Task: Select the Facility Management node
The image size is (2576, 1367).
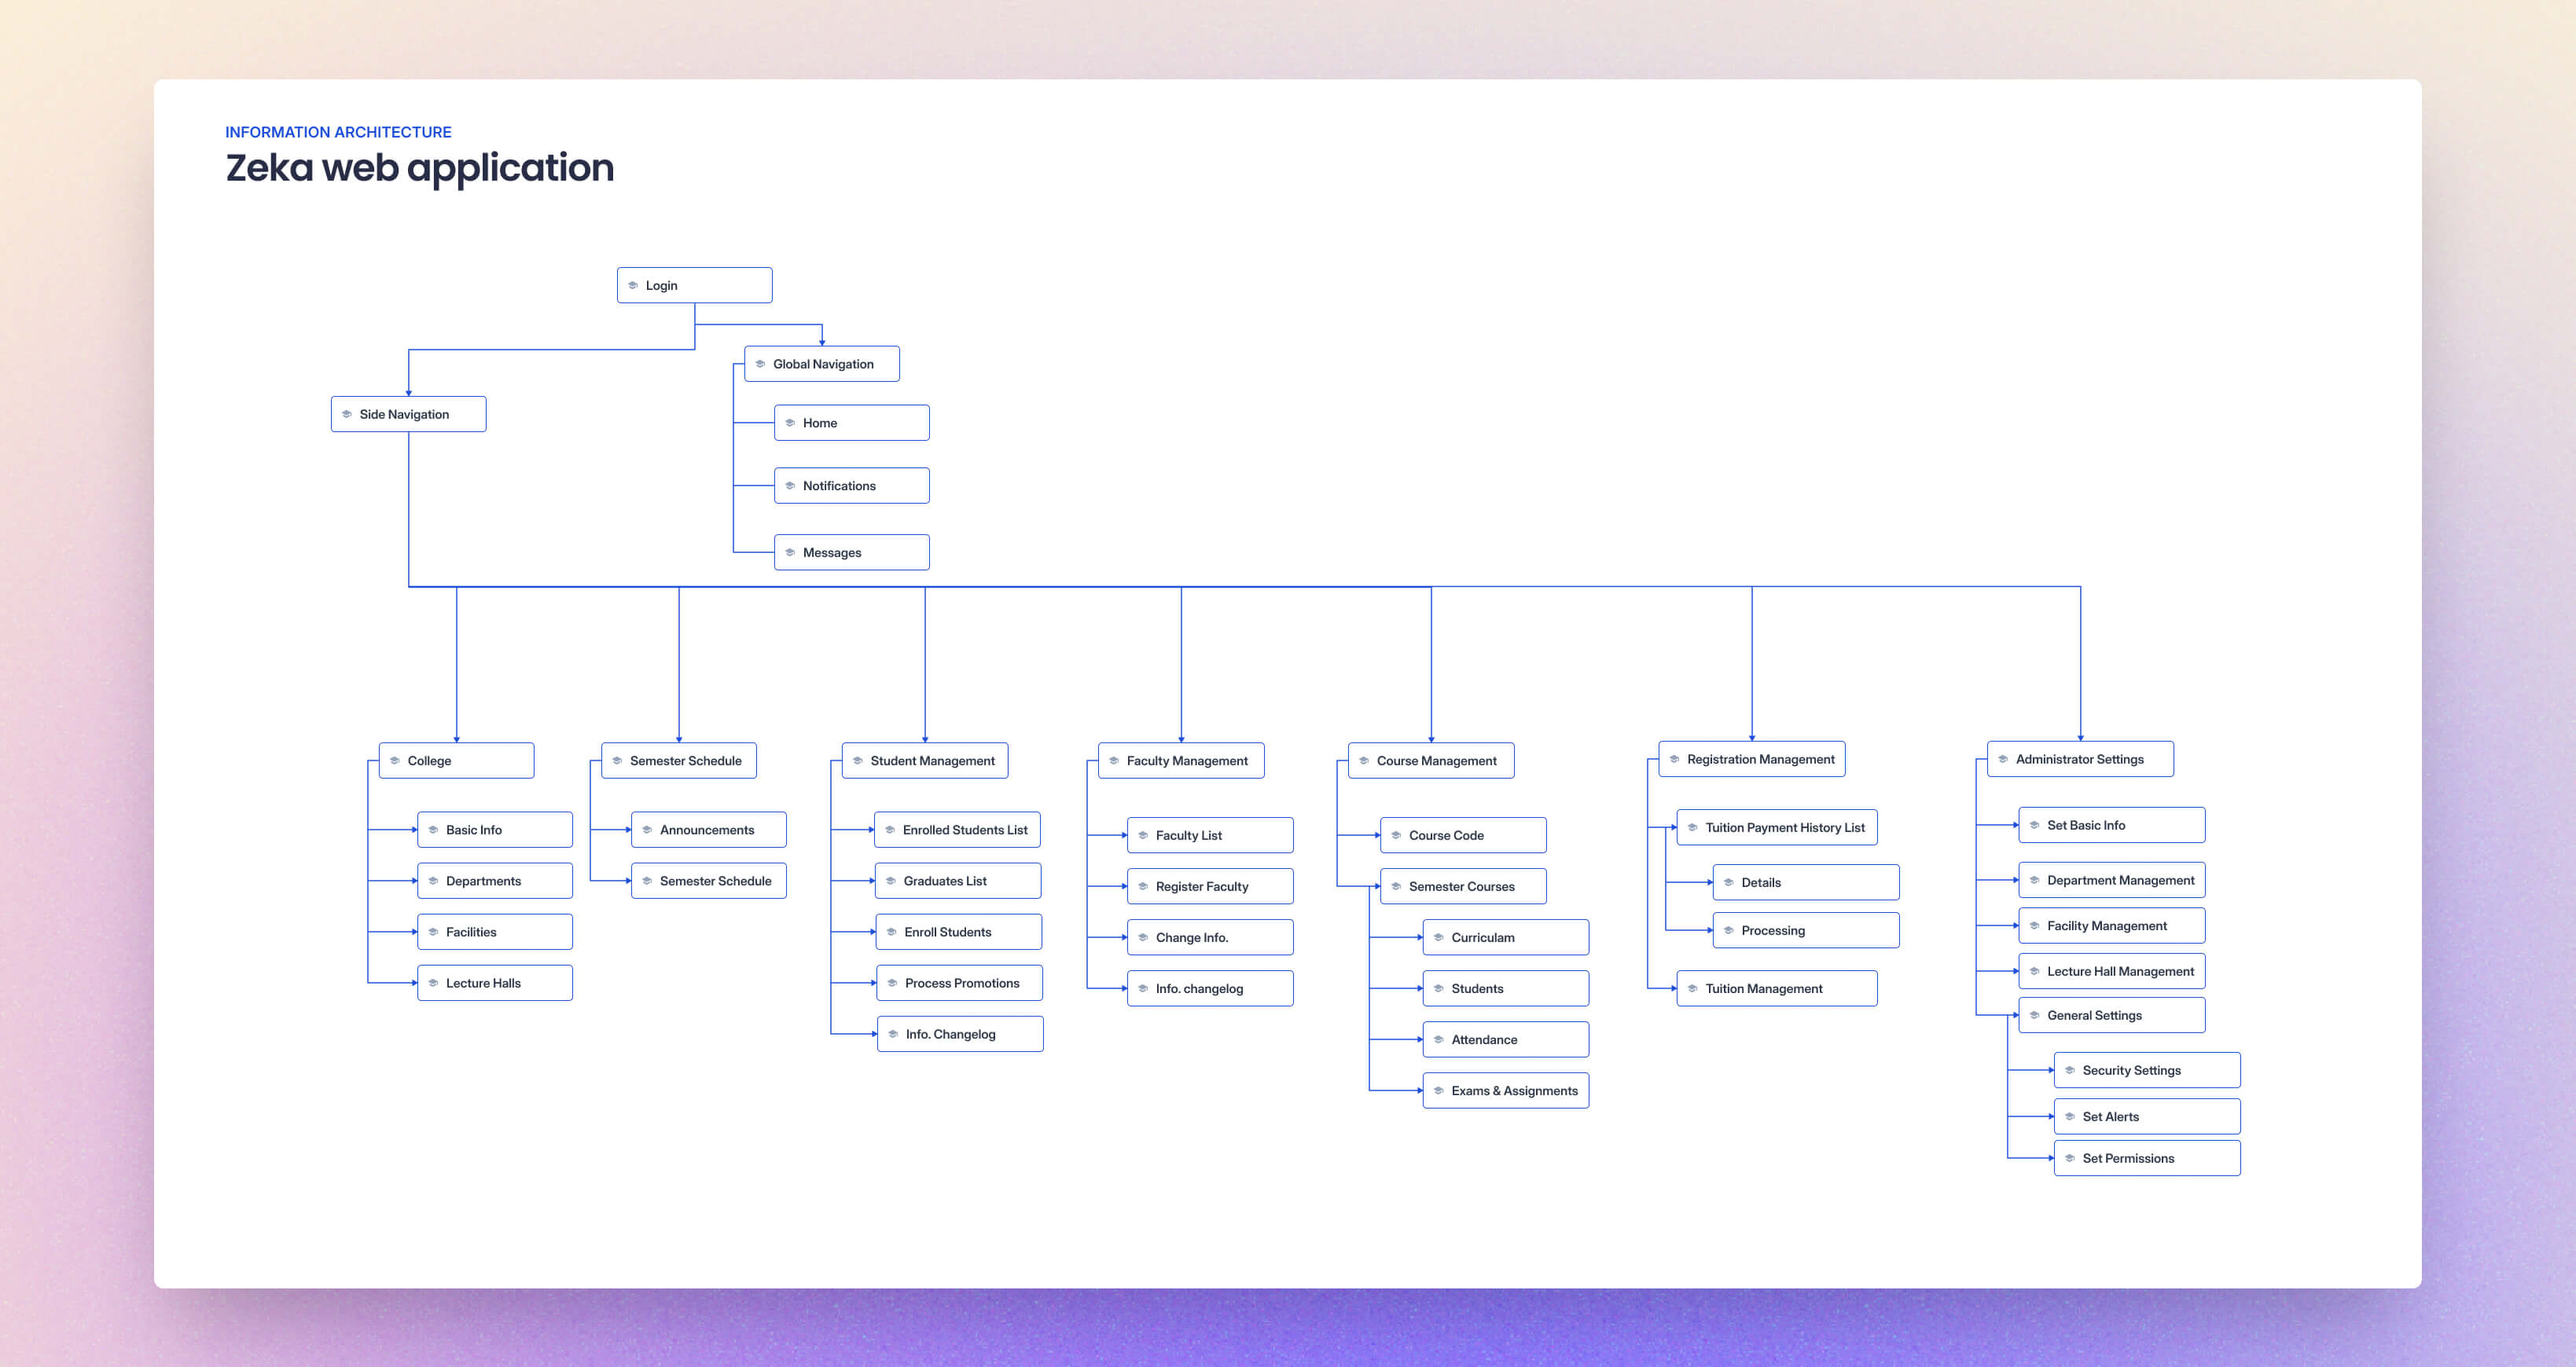Action: click(2112, 925)
